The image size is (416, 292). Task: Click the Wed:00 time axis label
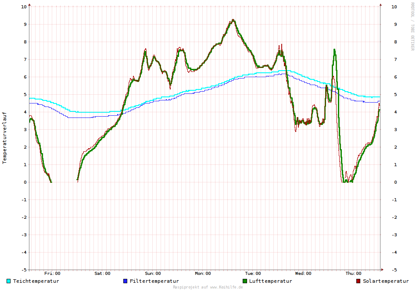[303, 274]
